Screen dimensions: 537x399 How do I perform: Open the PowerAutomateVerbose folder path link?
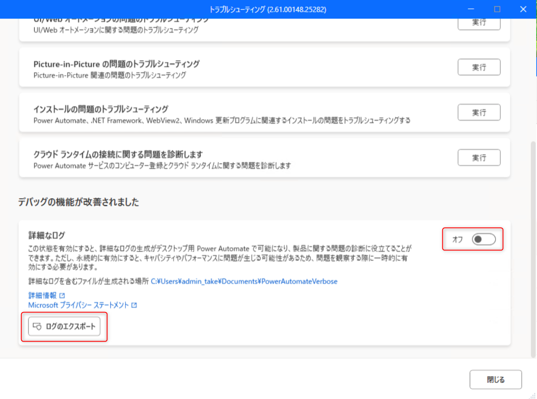(244, 281)
